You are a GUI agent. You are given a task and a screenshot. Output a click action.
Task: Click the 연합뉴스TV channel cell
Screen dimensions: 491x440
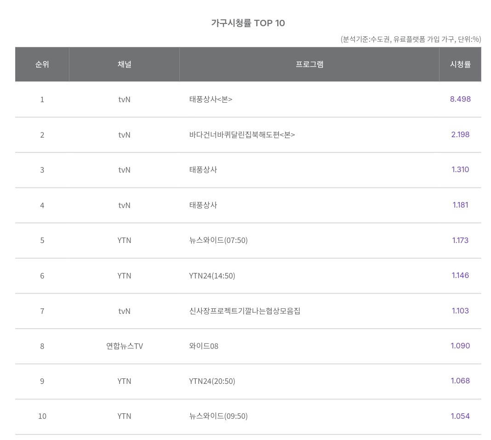tap(124, 346)
